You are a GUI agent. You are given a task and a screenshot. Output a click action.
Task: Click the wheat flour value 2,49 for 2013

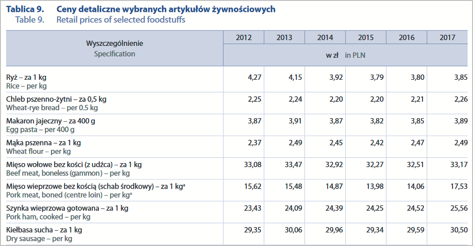(295, 142)
